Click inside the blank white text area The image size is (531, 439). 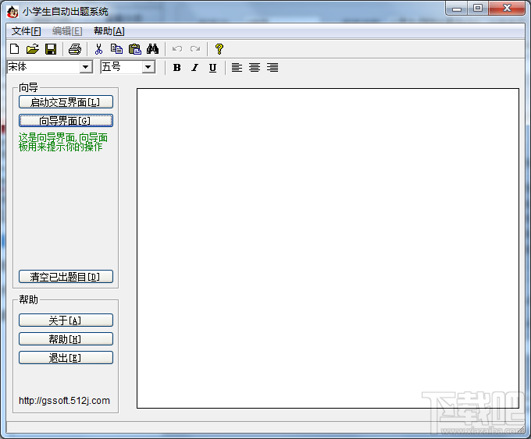[x=328, y=248]
